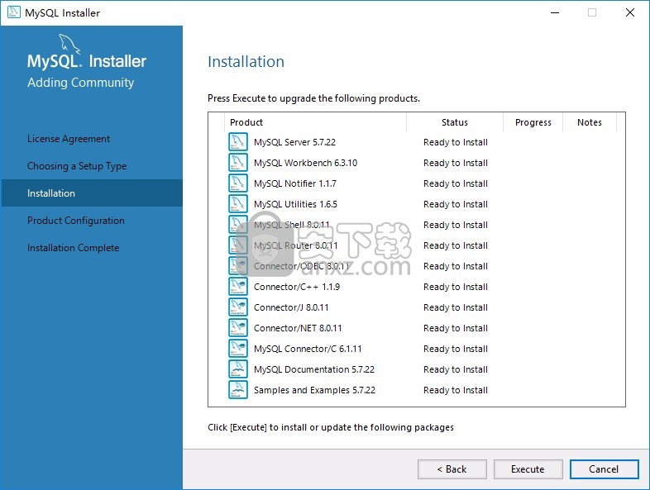Select the Connector/J 8.0.11 row text
This screenshot has height=490, width=650.
tap(291, 307)
